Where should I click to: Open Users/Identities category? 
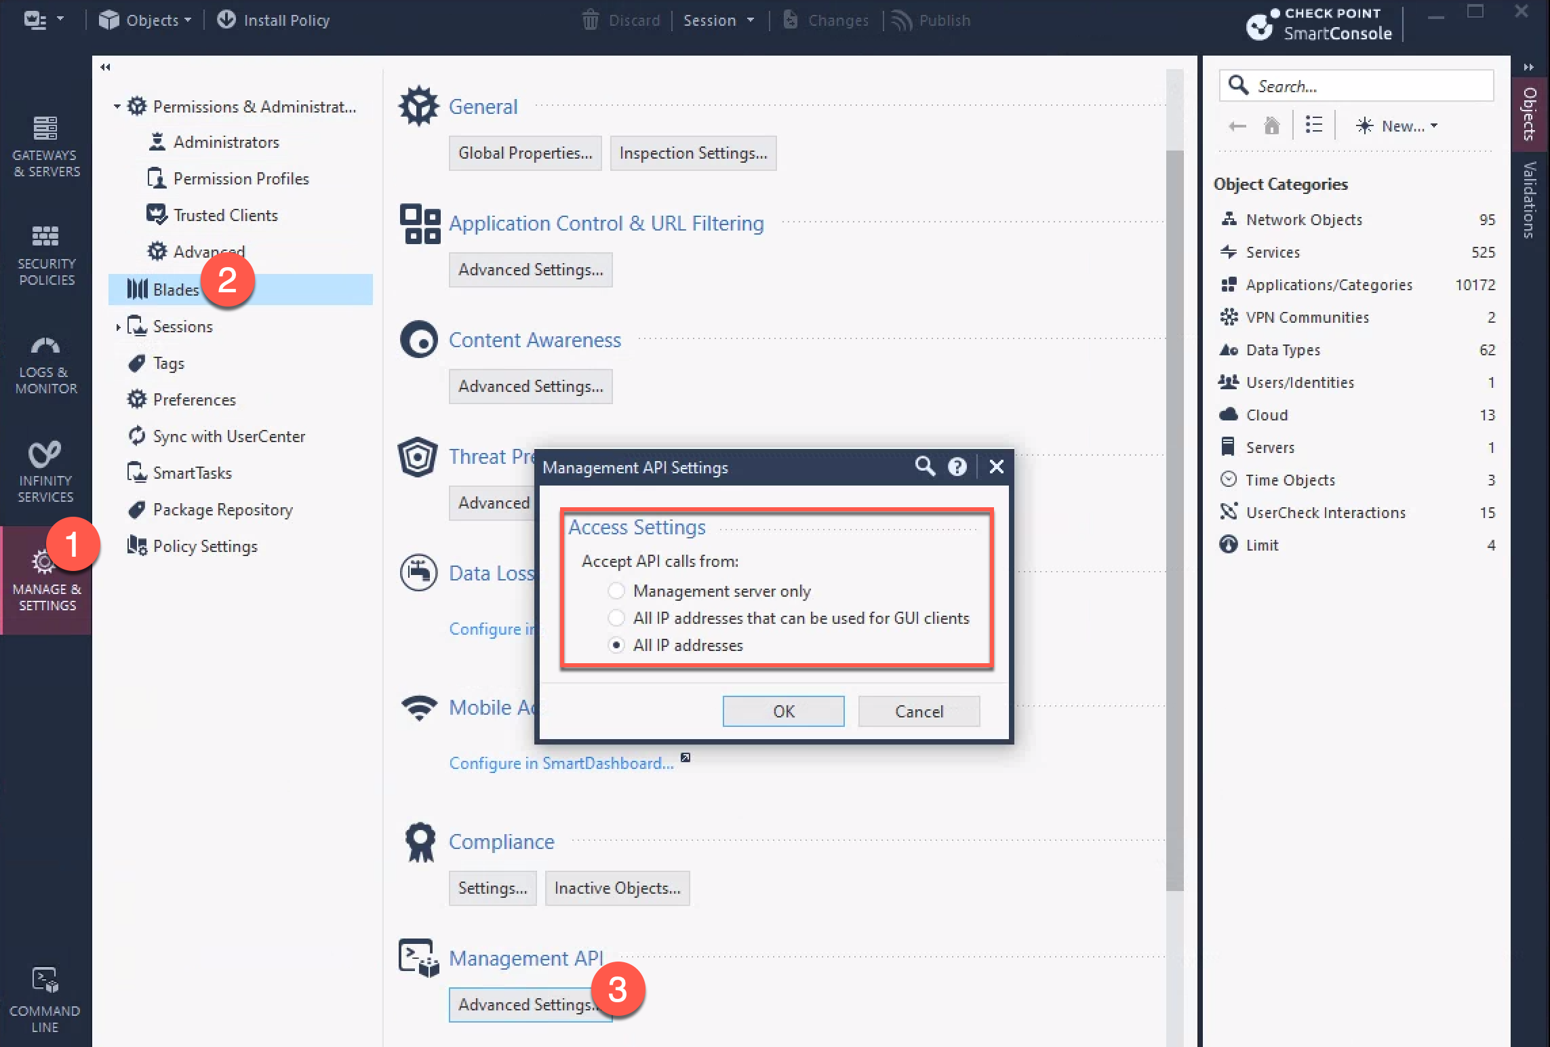coord(1356,382)
